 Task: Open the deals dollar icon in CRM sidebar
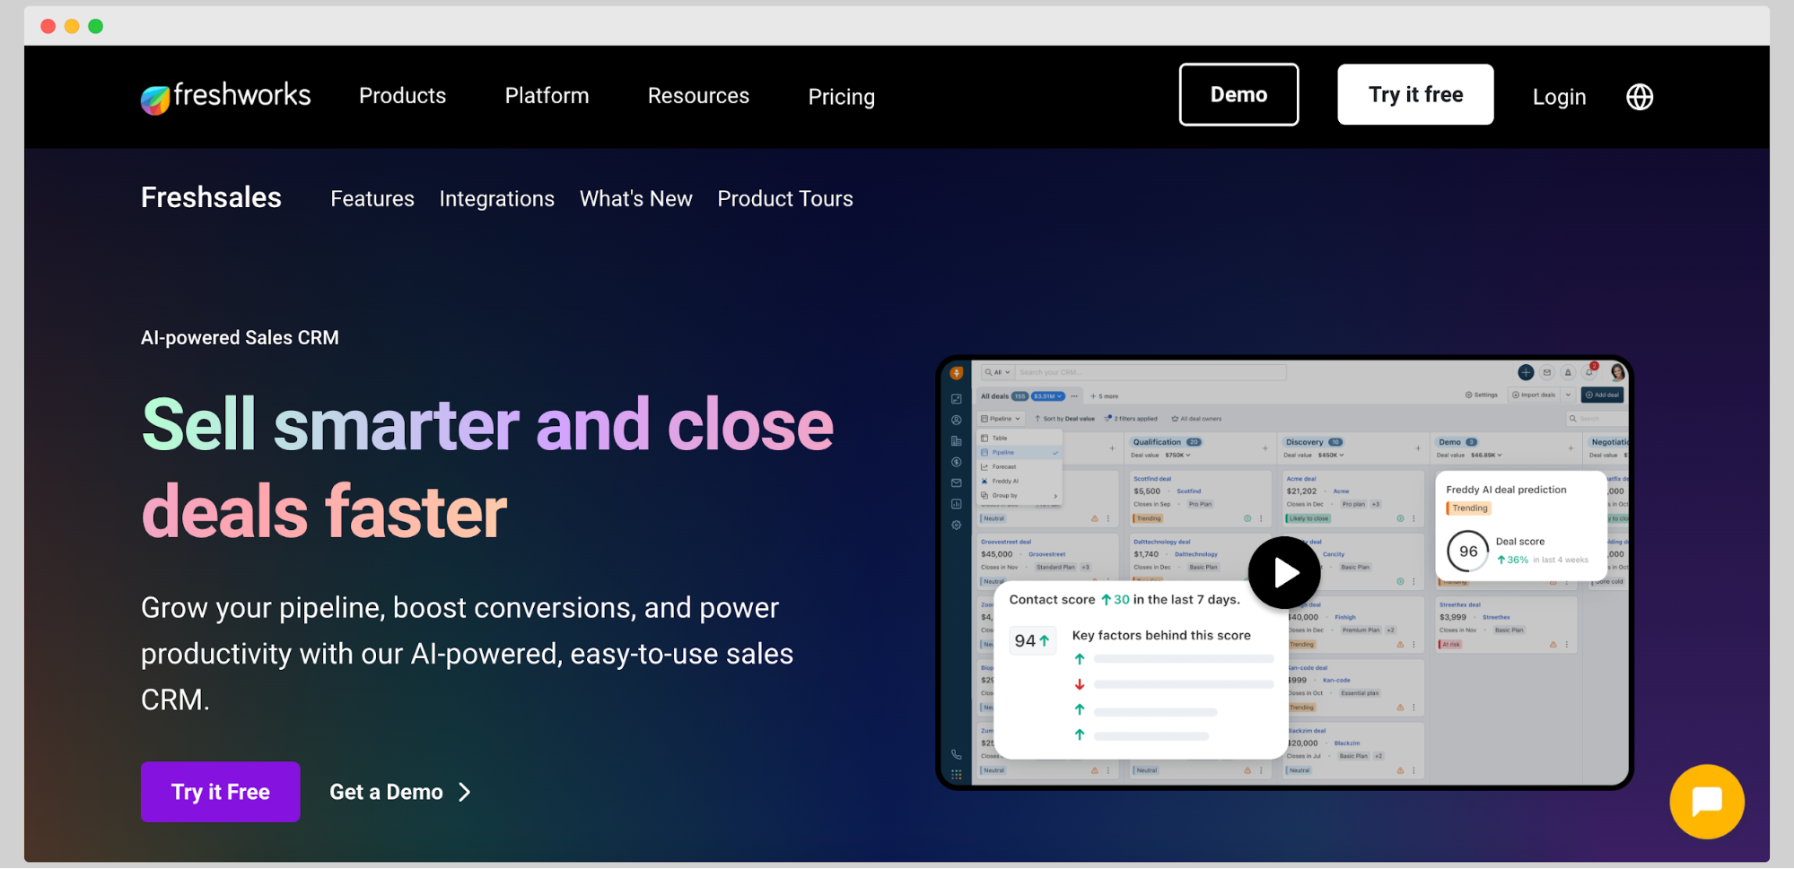click(x=957, y=462)
